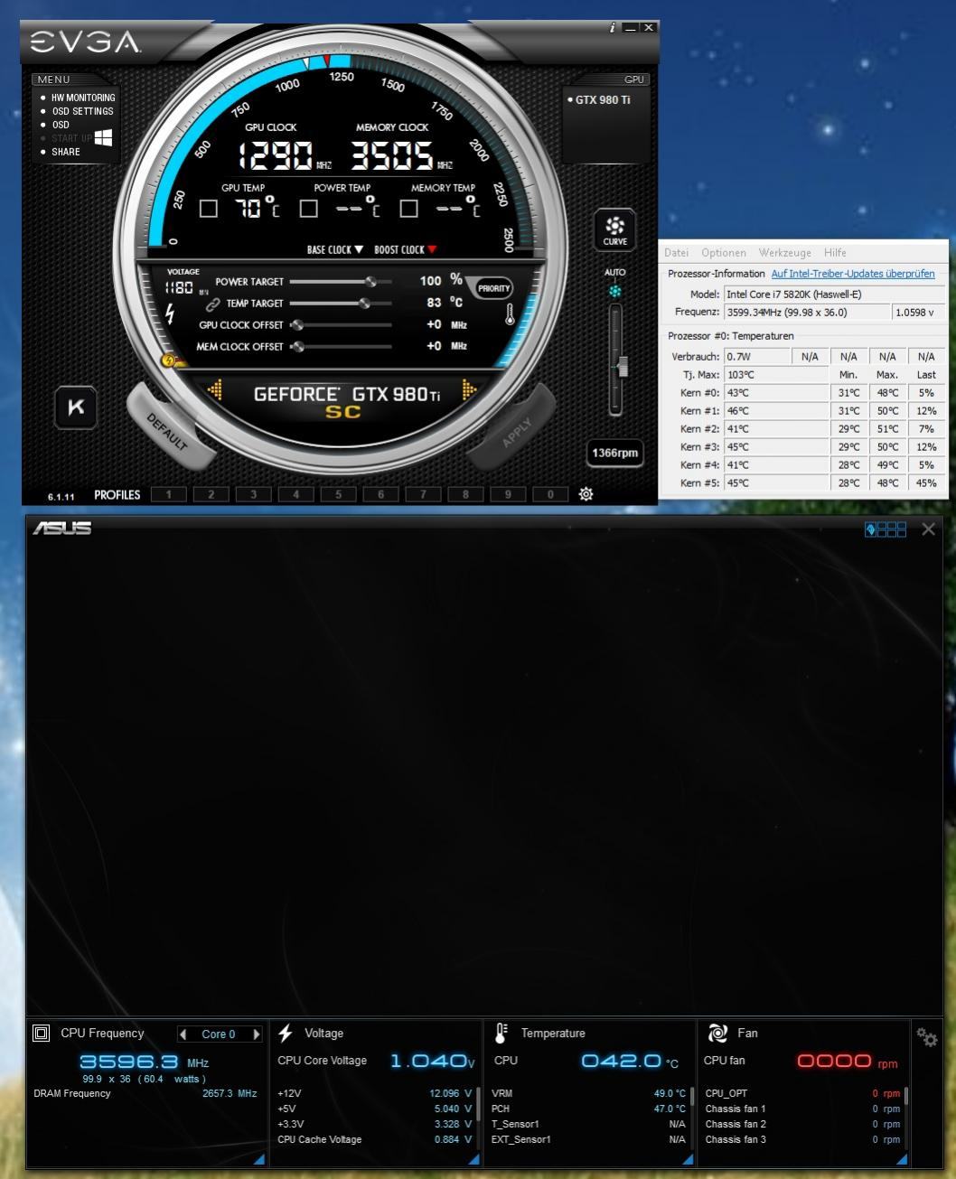Expand the Voltage panel corner

(473, 1159)
